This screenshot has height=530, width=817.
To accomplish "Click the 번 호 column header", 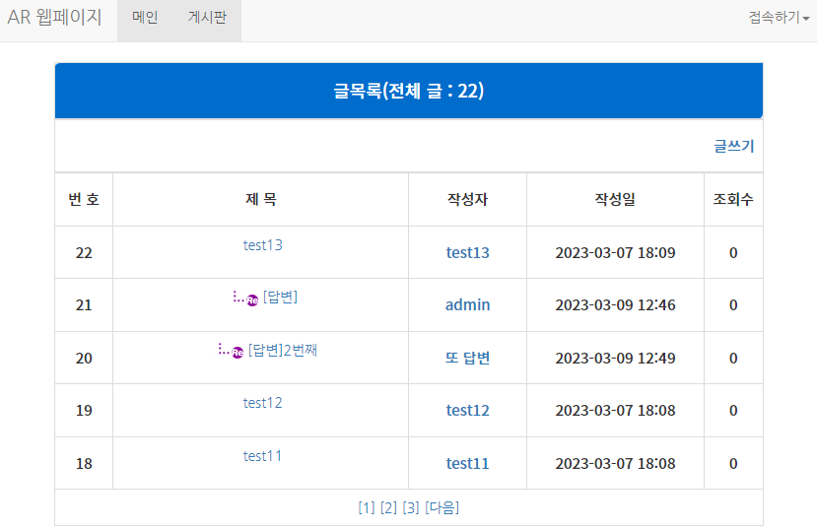I will pos(84,199).
